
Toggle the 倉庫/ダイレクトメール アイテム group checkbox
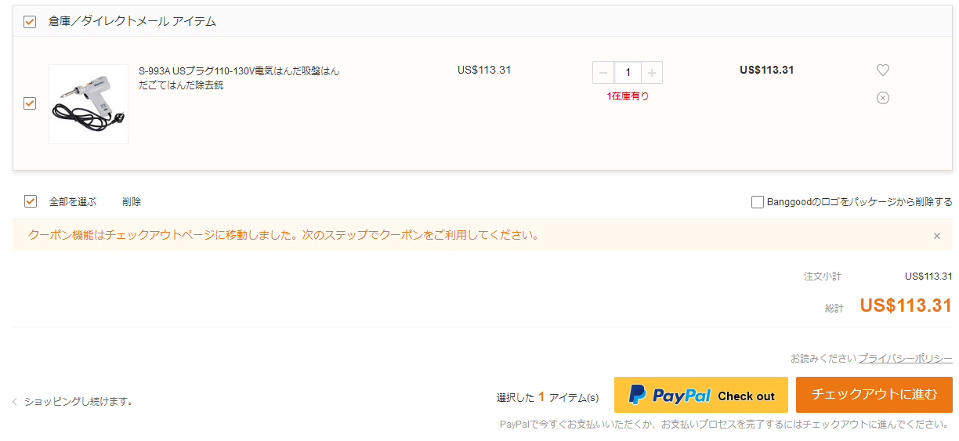point(30,22)
